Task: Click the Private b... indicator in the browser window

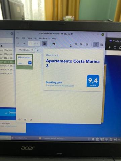Action: click(115, 41)
